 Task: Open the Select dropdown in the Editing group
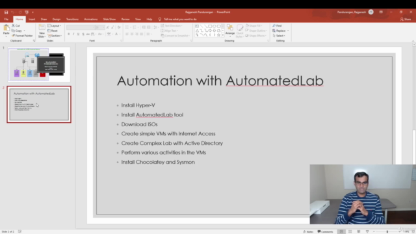[279, 36]
